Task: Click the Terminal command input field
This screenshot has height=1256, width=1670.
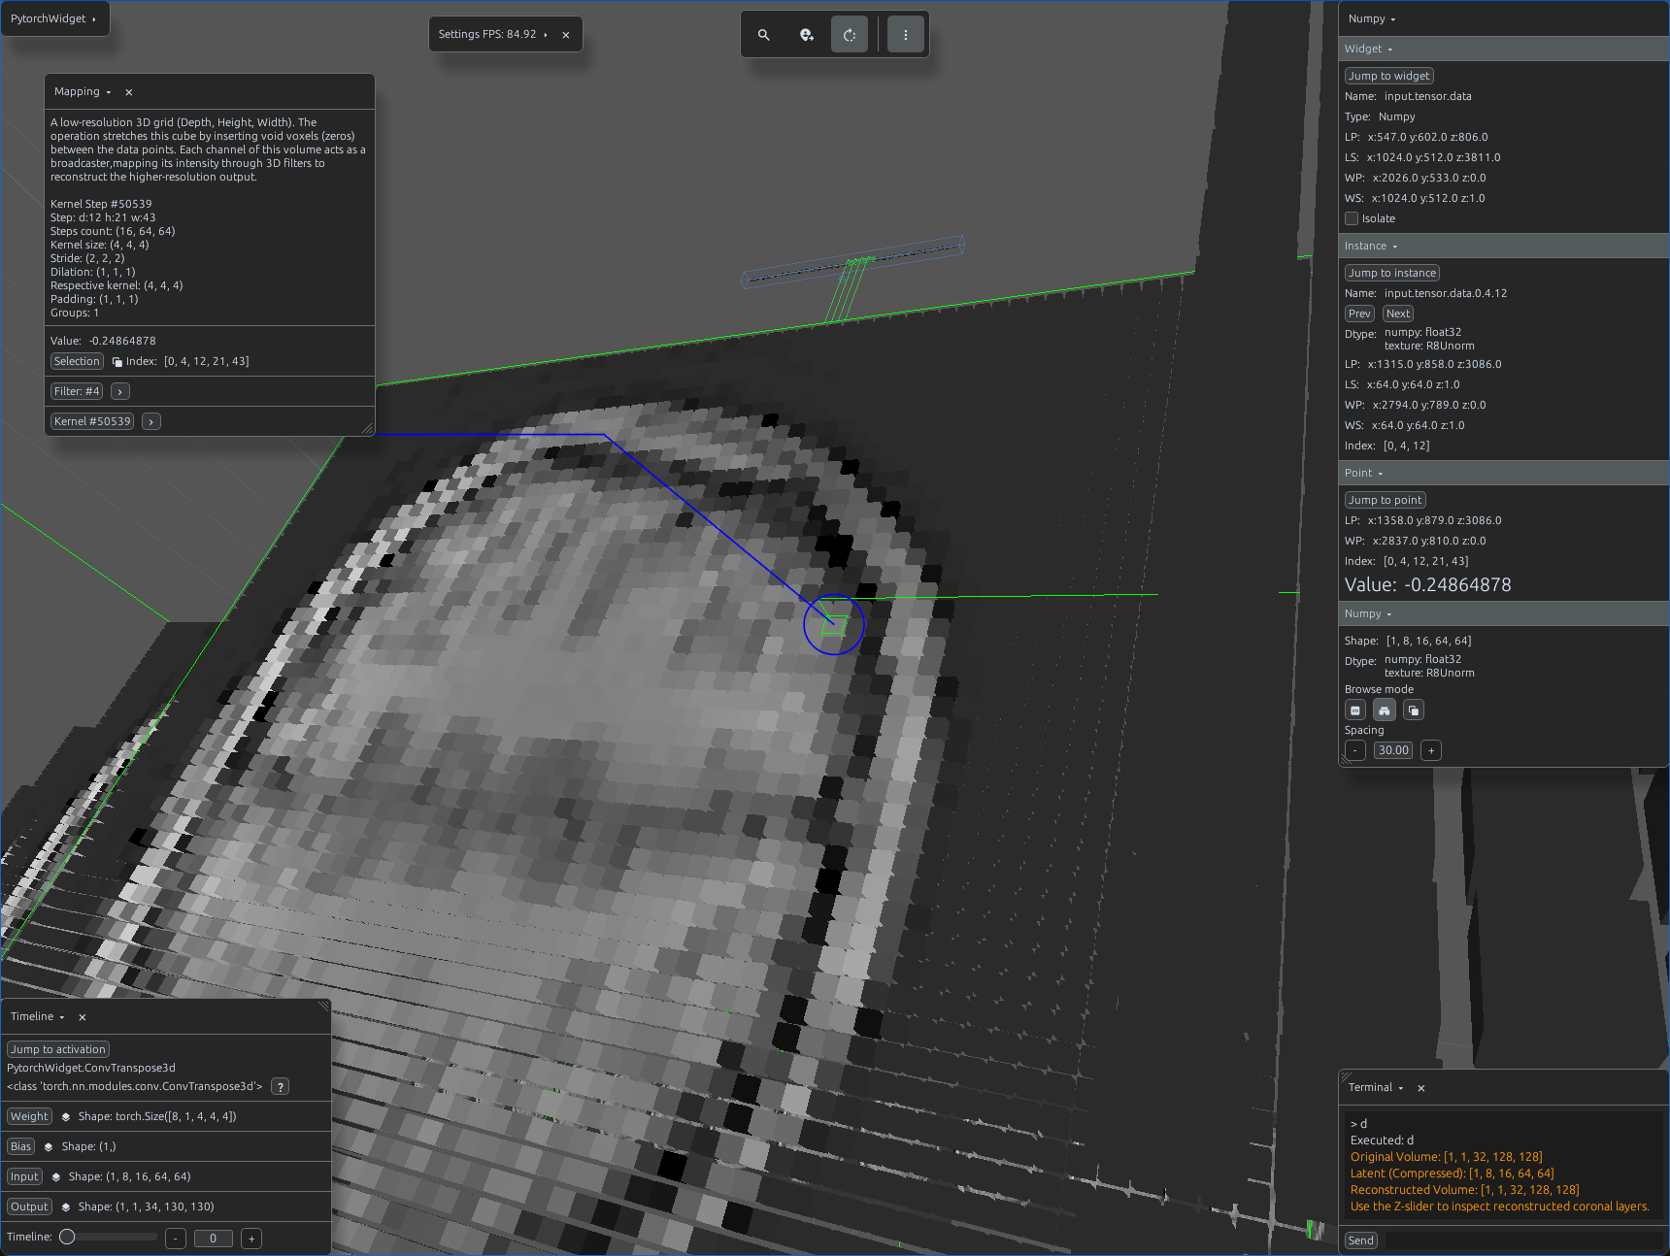Action: (x=1523, y=1240)
